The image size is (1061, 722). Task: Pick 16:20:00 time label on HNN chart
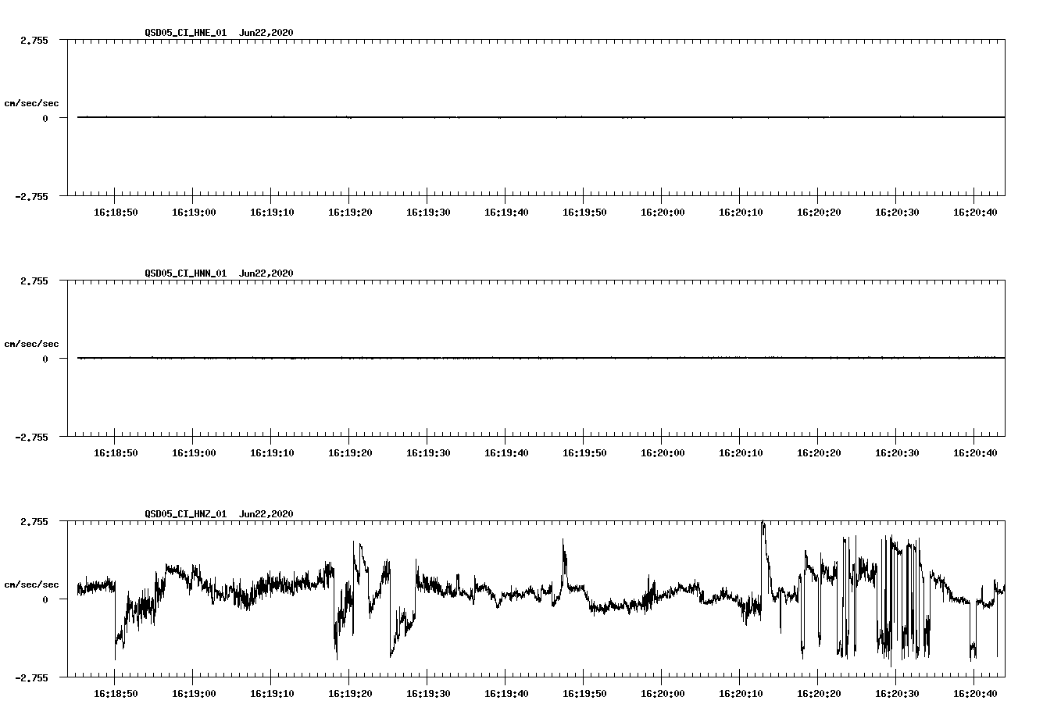click(663, 452)
